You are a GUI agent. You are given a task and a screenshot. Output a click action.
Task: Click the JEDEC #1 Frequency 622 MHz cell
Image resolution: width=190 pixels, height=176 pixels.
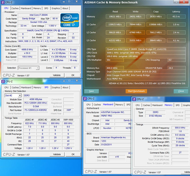[x=30, y=123]
